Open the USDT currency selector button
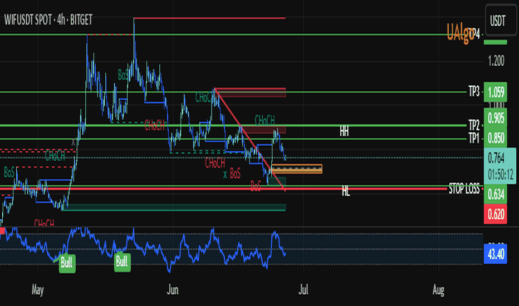 498,21
